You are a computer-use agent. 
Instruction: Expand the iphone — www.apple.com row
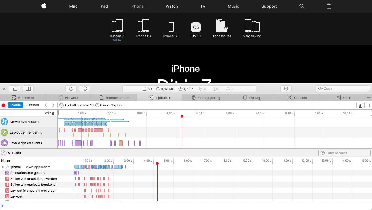tap(3, 167)
